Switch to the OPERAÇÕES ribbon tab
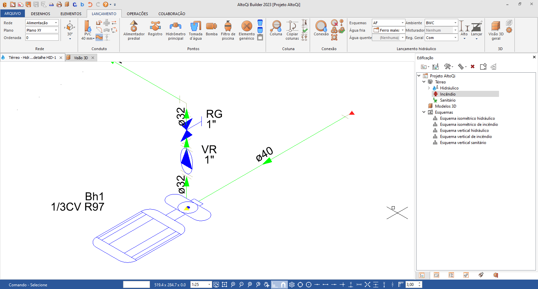This screenshot has height=289, width=538. (x=137, y=14)
